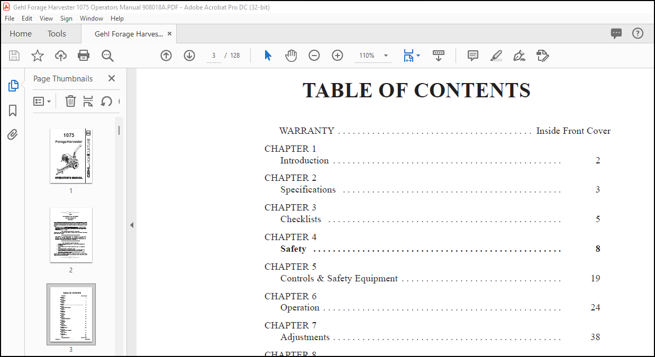
Task: Activate the Hand pan tool
Action: pos(291,56)
